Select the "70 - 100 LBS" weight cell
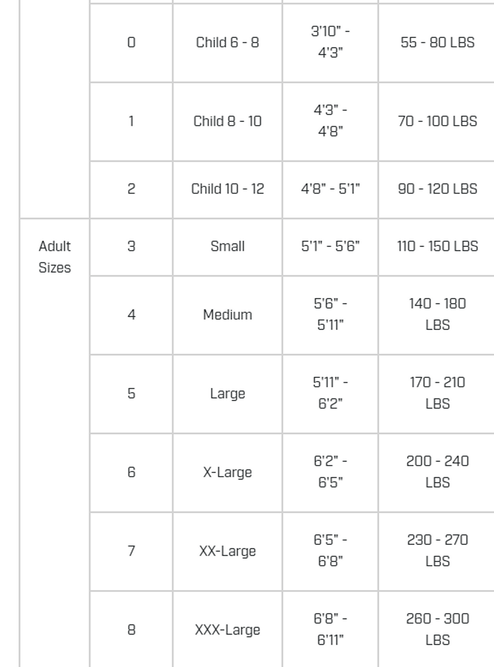The height and width of the screenshot is (667, 494). [437, 121]
